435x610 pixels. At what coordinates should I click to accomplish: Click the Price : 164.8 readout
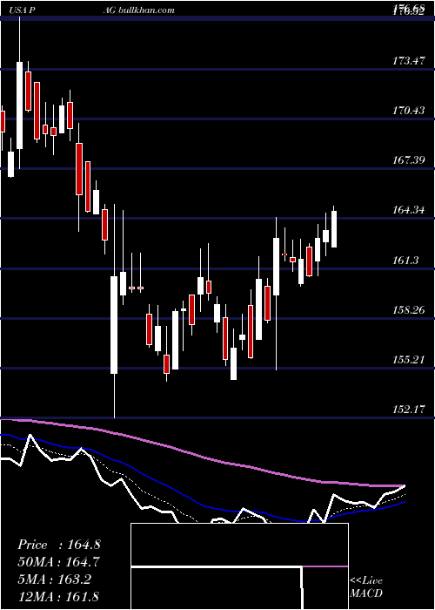coord(59,545)
